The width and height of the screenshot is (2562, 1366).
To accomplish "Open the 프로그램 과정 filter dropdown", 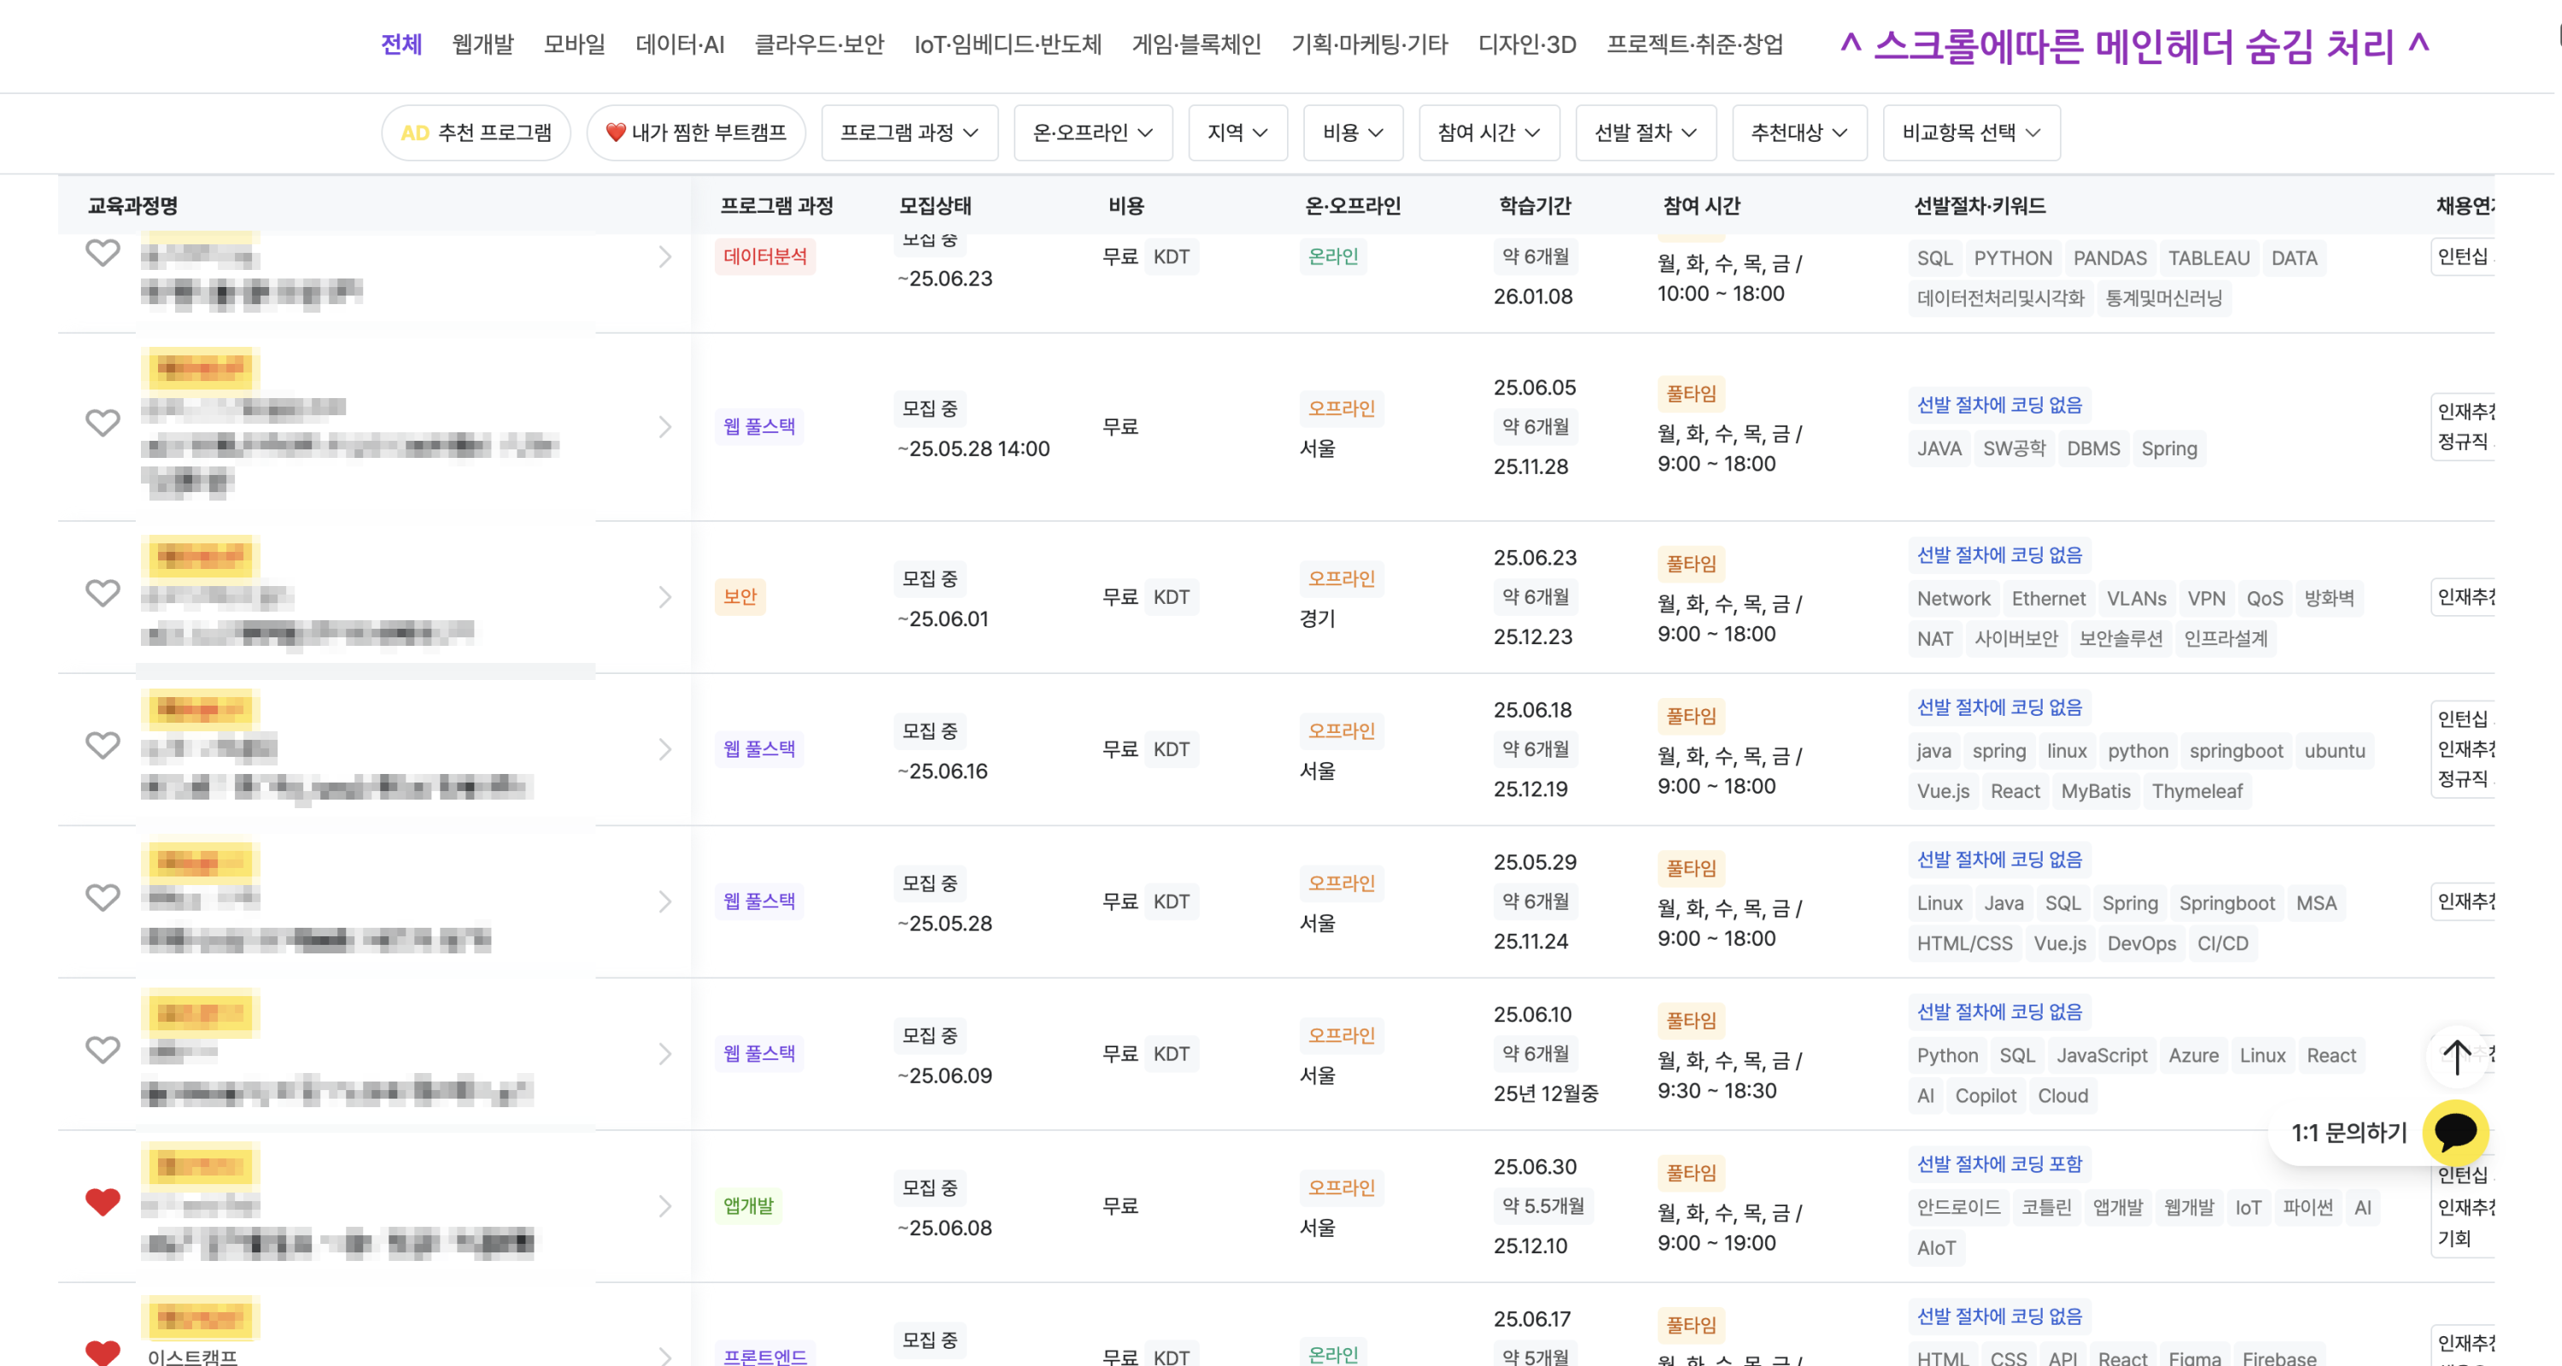I will 909,132.
